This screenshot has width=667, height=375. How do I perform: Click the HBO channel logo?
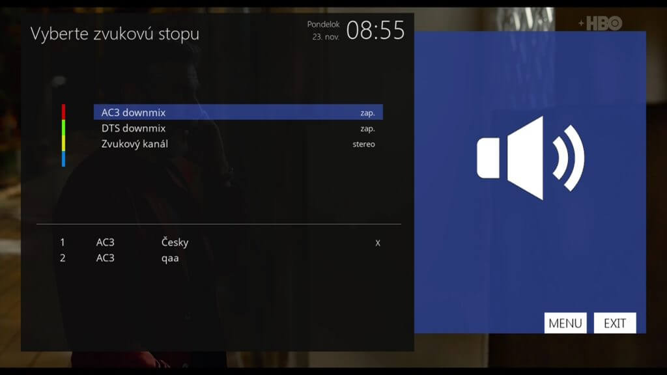click(600, 23)
